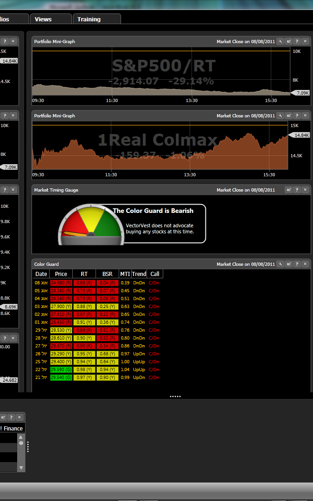Click the round scrollbar thumb in Finance panel
Image resolution: width=313 pixels, height=501 pixels.
pyautogui.click(x=21, y=443)
